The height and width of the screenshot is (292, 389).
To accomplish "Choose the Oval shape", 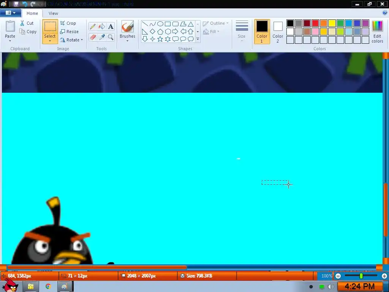I will (160, 24).
